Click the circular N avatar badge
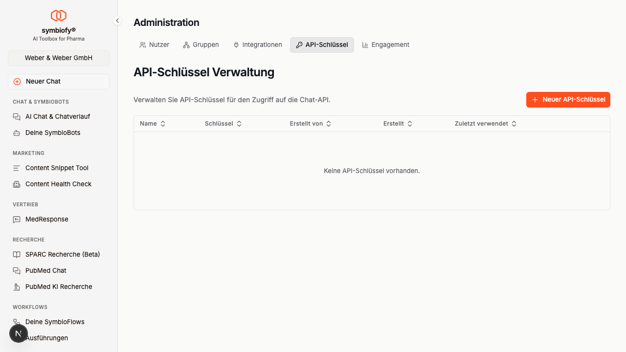The height and width of the screenshot is (352, 626). coord(19,333)
